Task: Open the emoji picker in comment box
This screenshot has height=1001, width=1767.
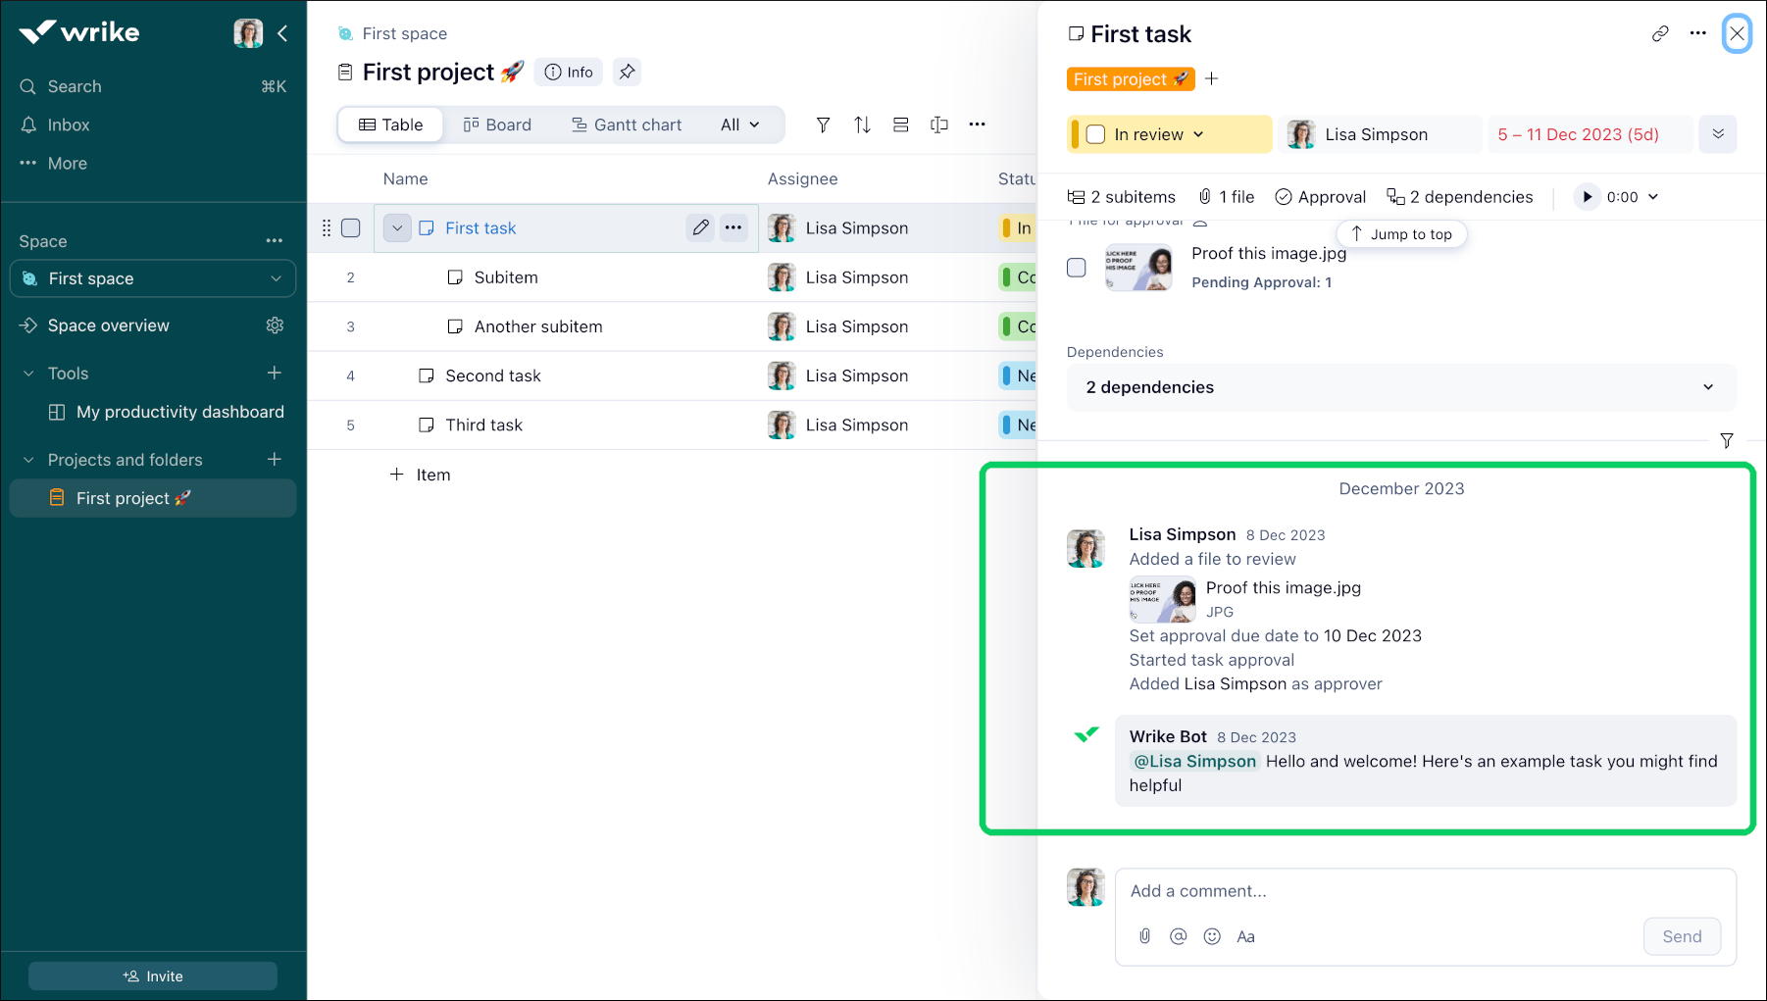Action: point(1212,936)
